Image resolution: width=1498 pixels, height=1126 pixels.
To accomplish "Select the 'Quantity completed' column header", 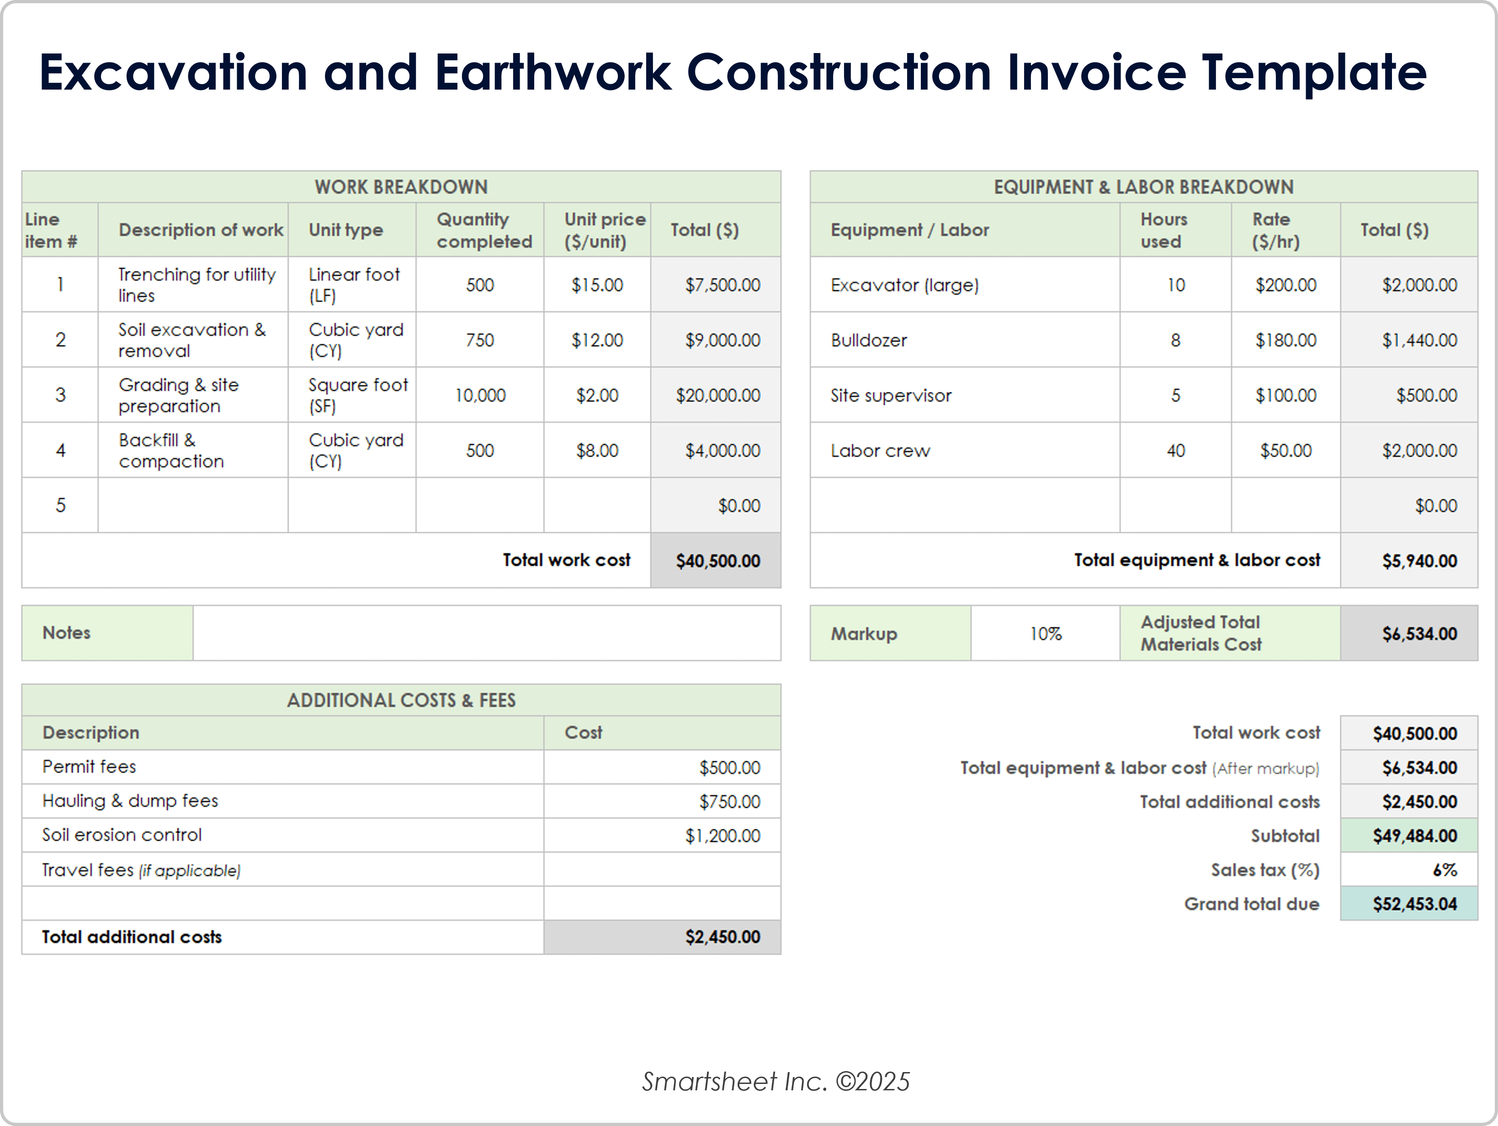I will tap(480, 230).
